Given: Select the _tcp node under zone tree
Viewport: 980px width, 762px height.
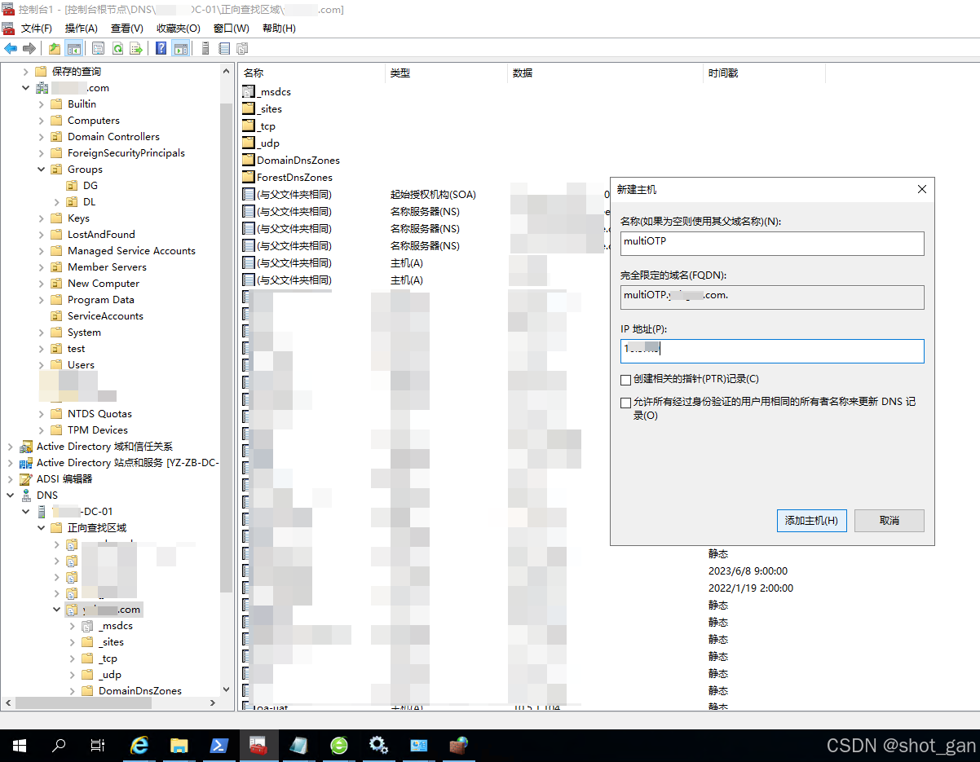Looking at the screenshot, I should click(x=108, y=658).
